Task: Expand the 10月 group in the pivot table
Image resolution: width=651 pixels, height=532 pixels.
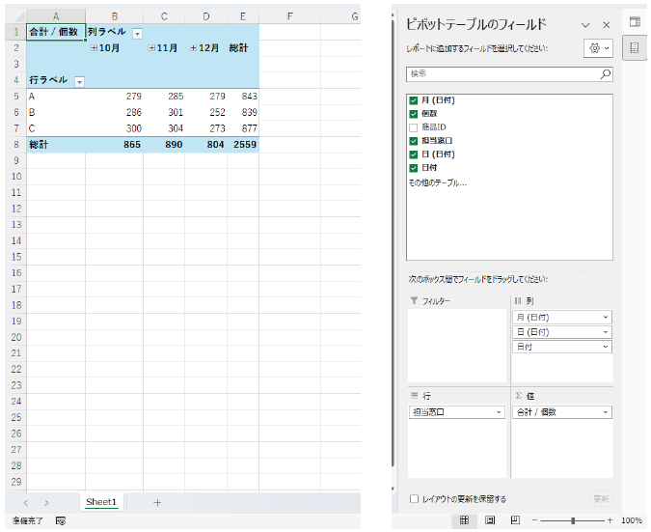Action: pos(94,48)
